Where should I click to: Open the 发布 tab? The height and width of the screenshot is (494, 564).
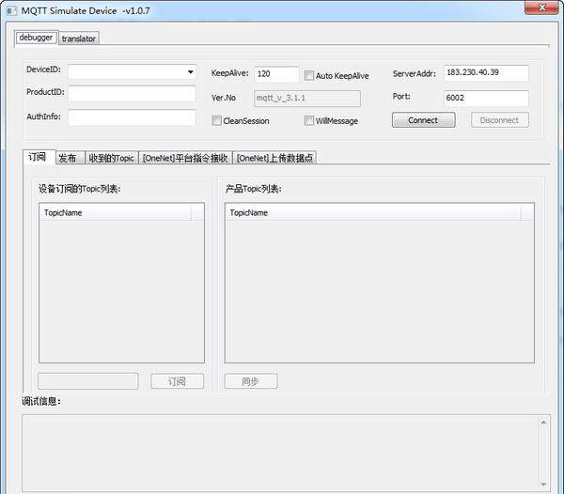70,158
